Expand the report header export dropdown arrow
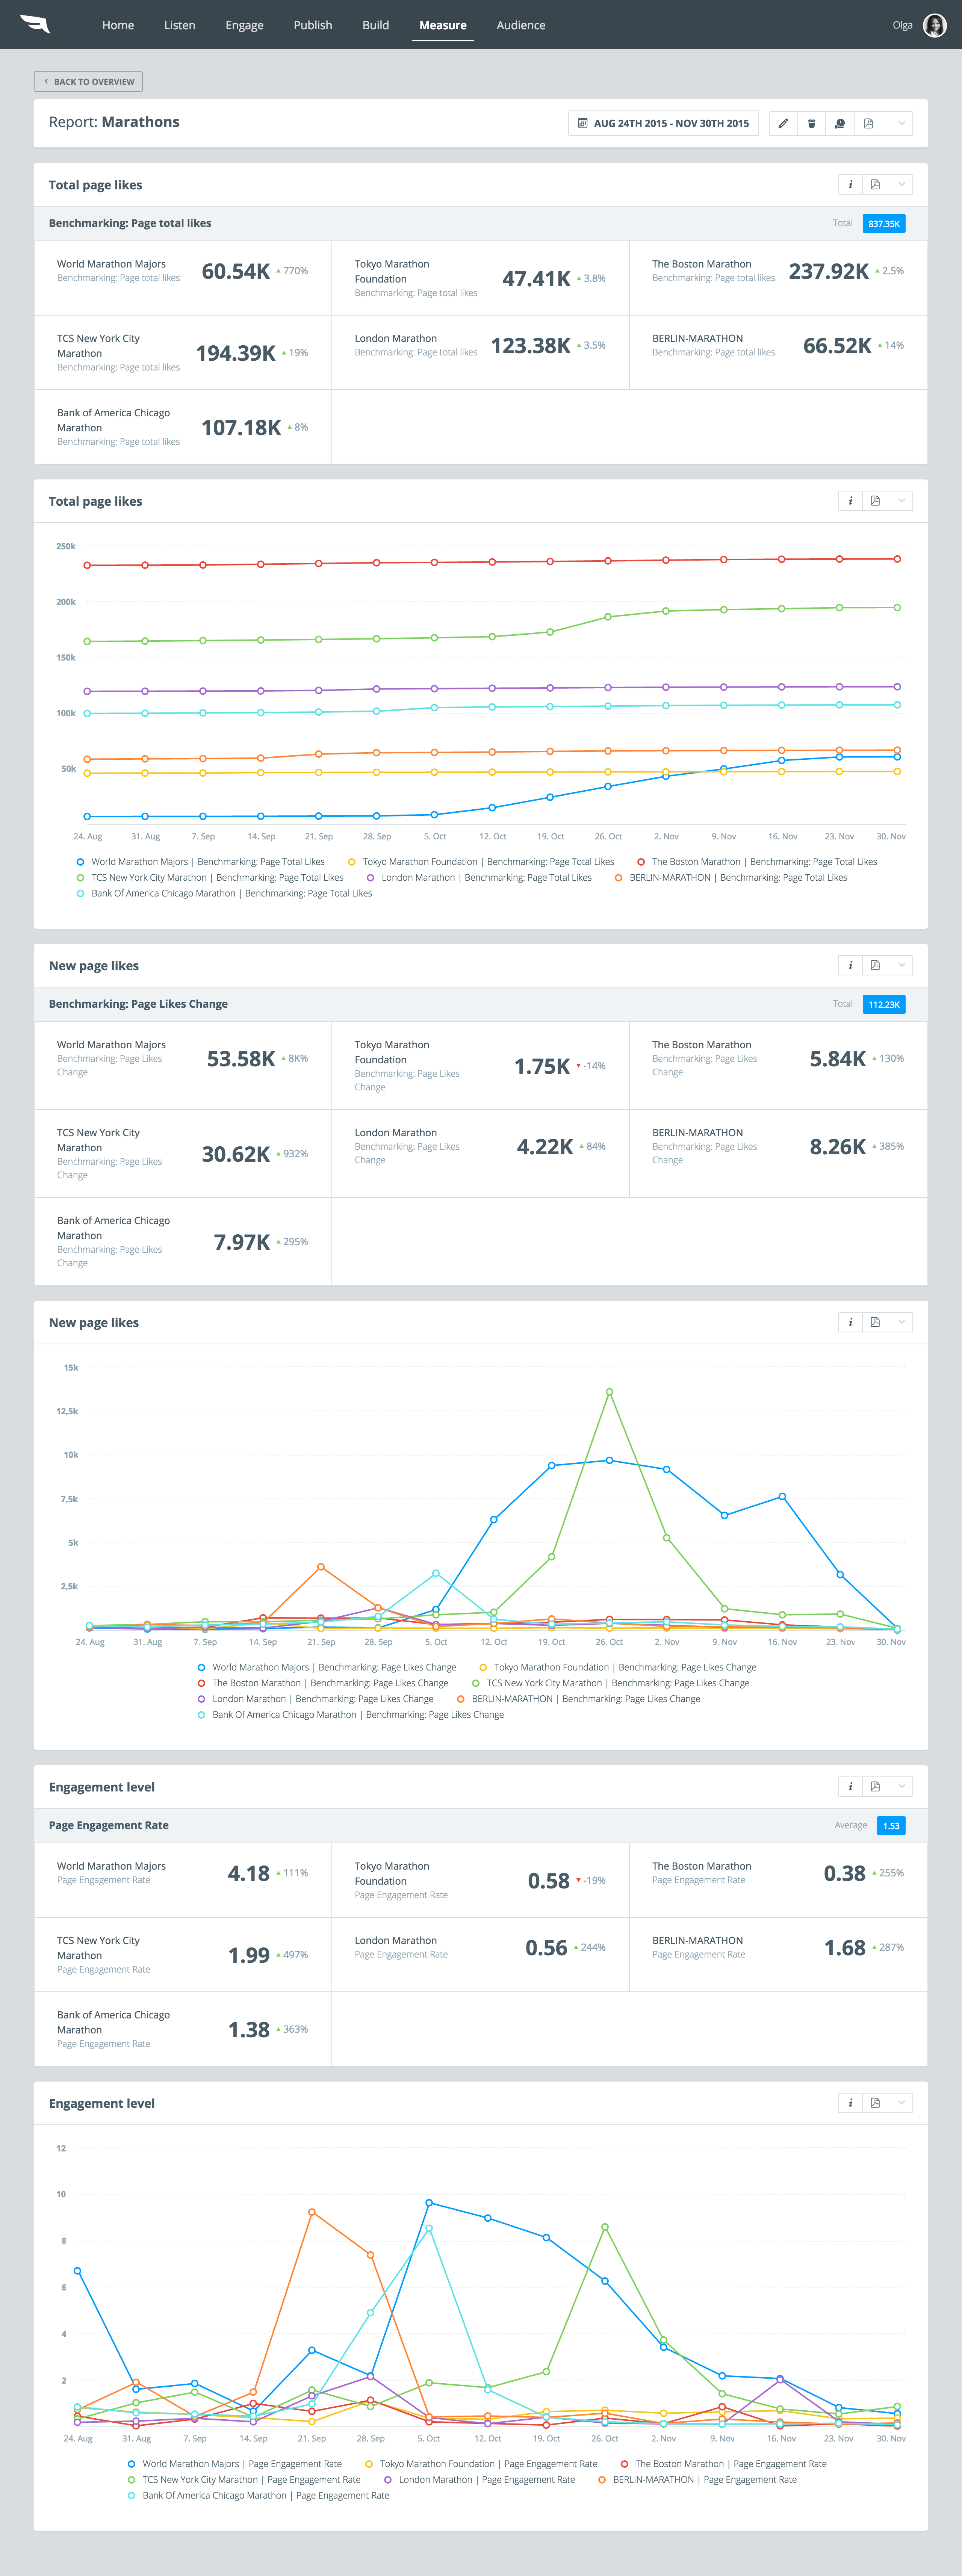 [x=901, y=123]
